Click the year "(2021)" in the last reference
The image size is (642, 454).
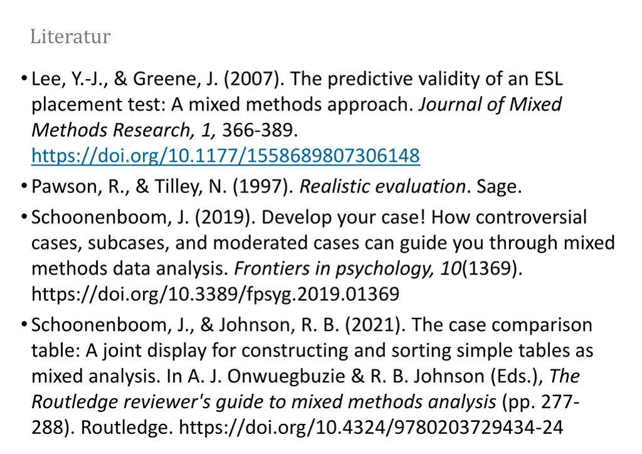pos(376,325)
